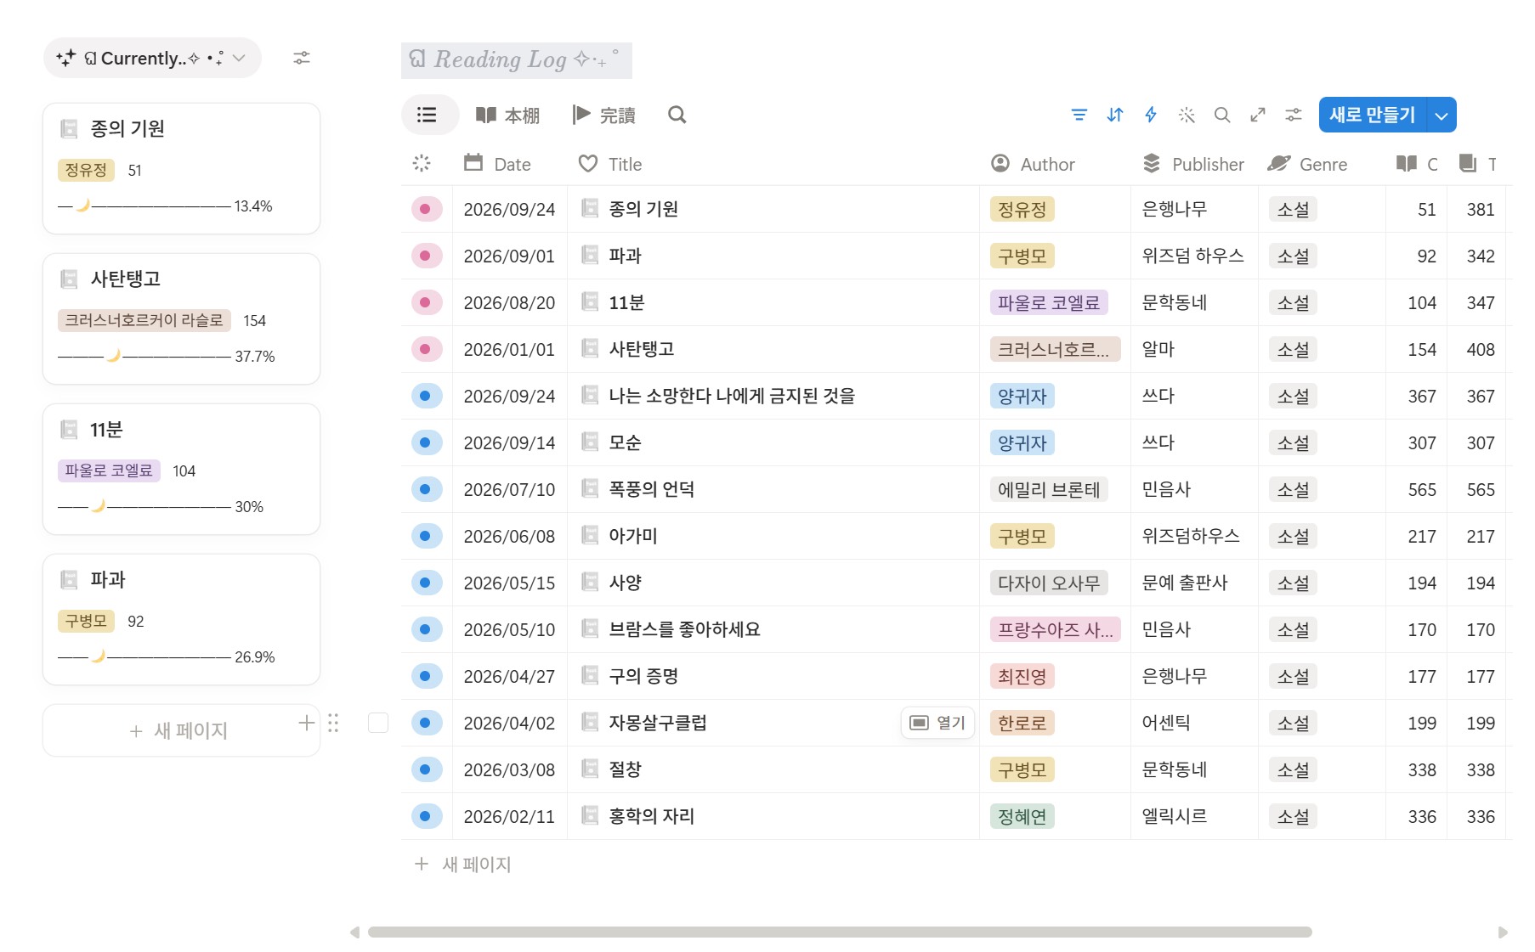Click the blue status dot for 절창 row
Screen dimensions: 1535x952
pos(426,769)
